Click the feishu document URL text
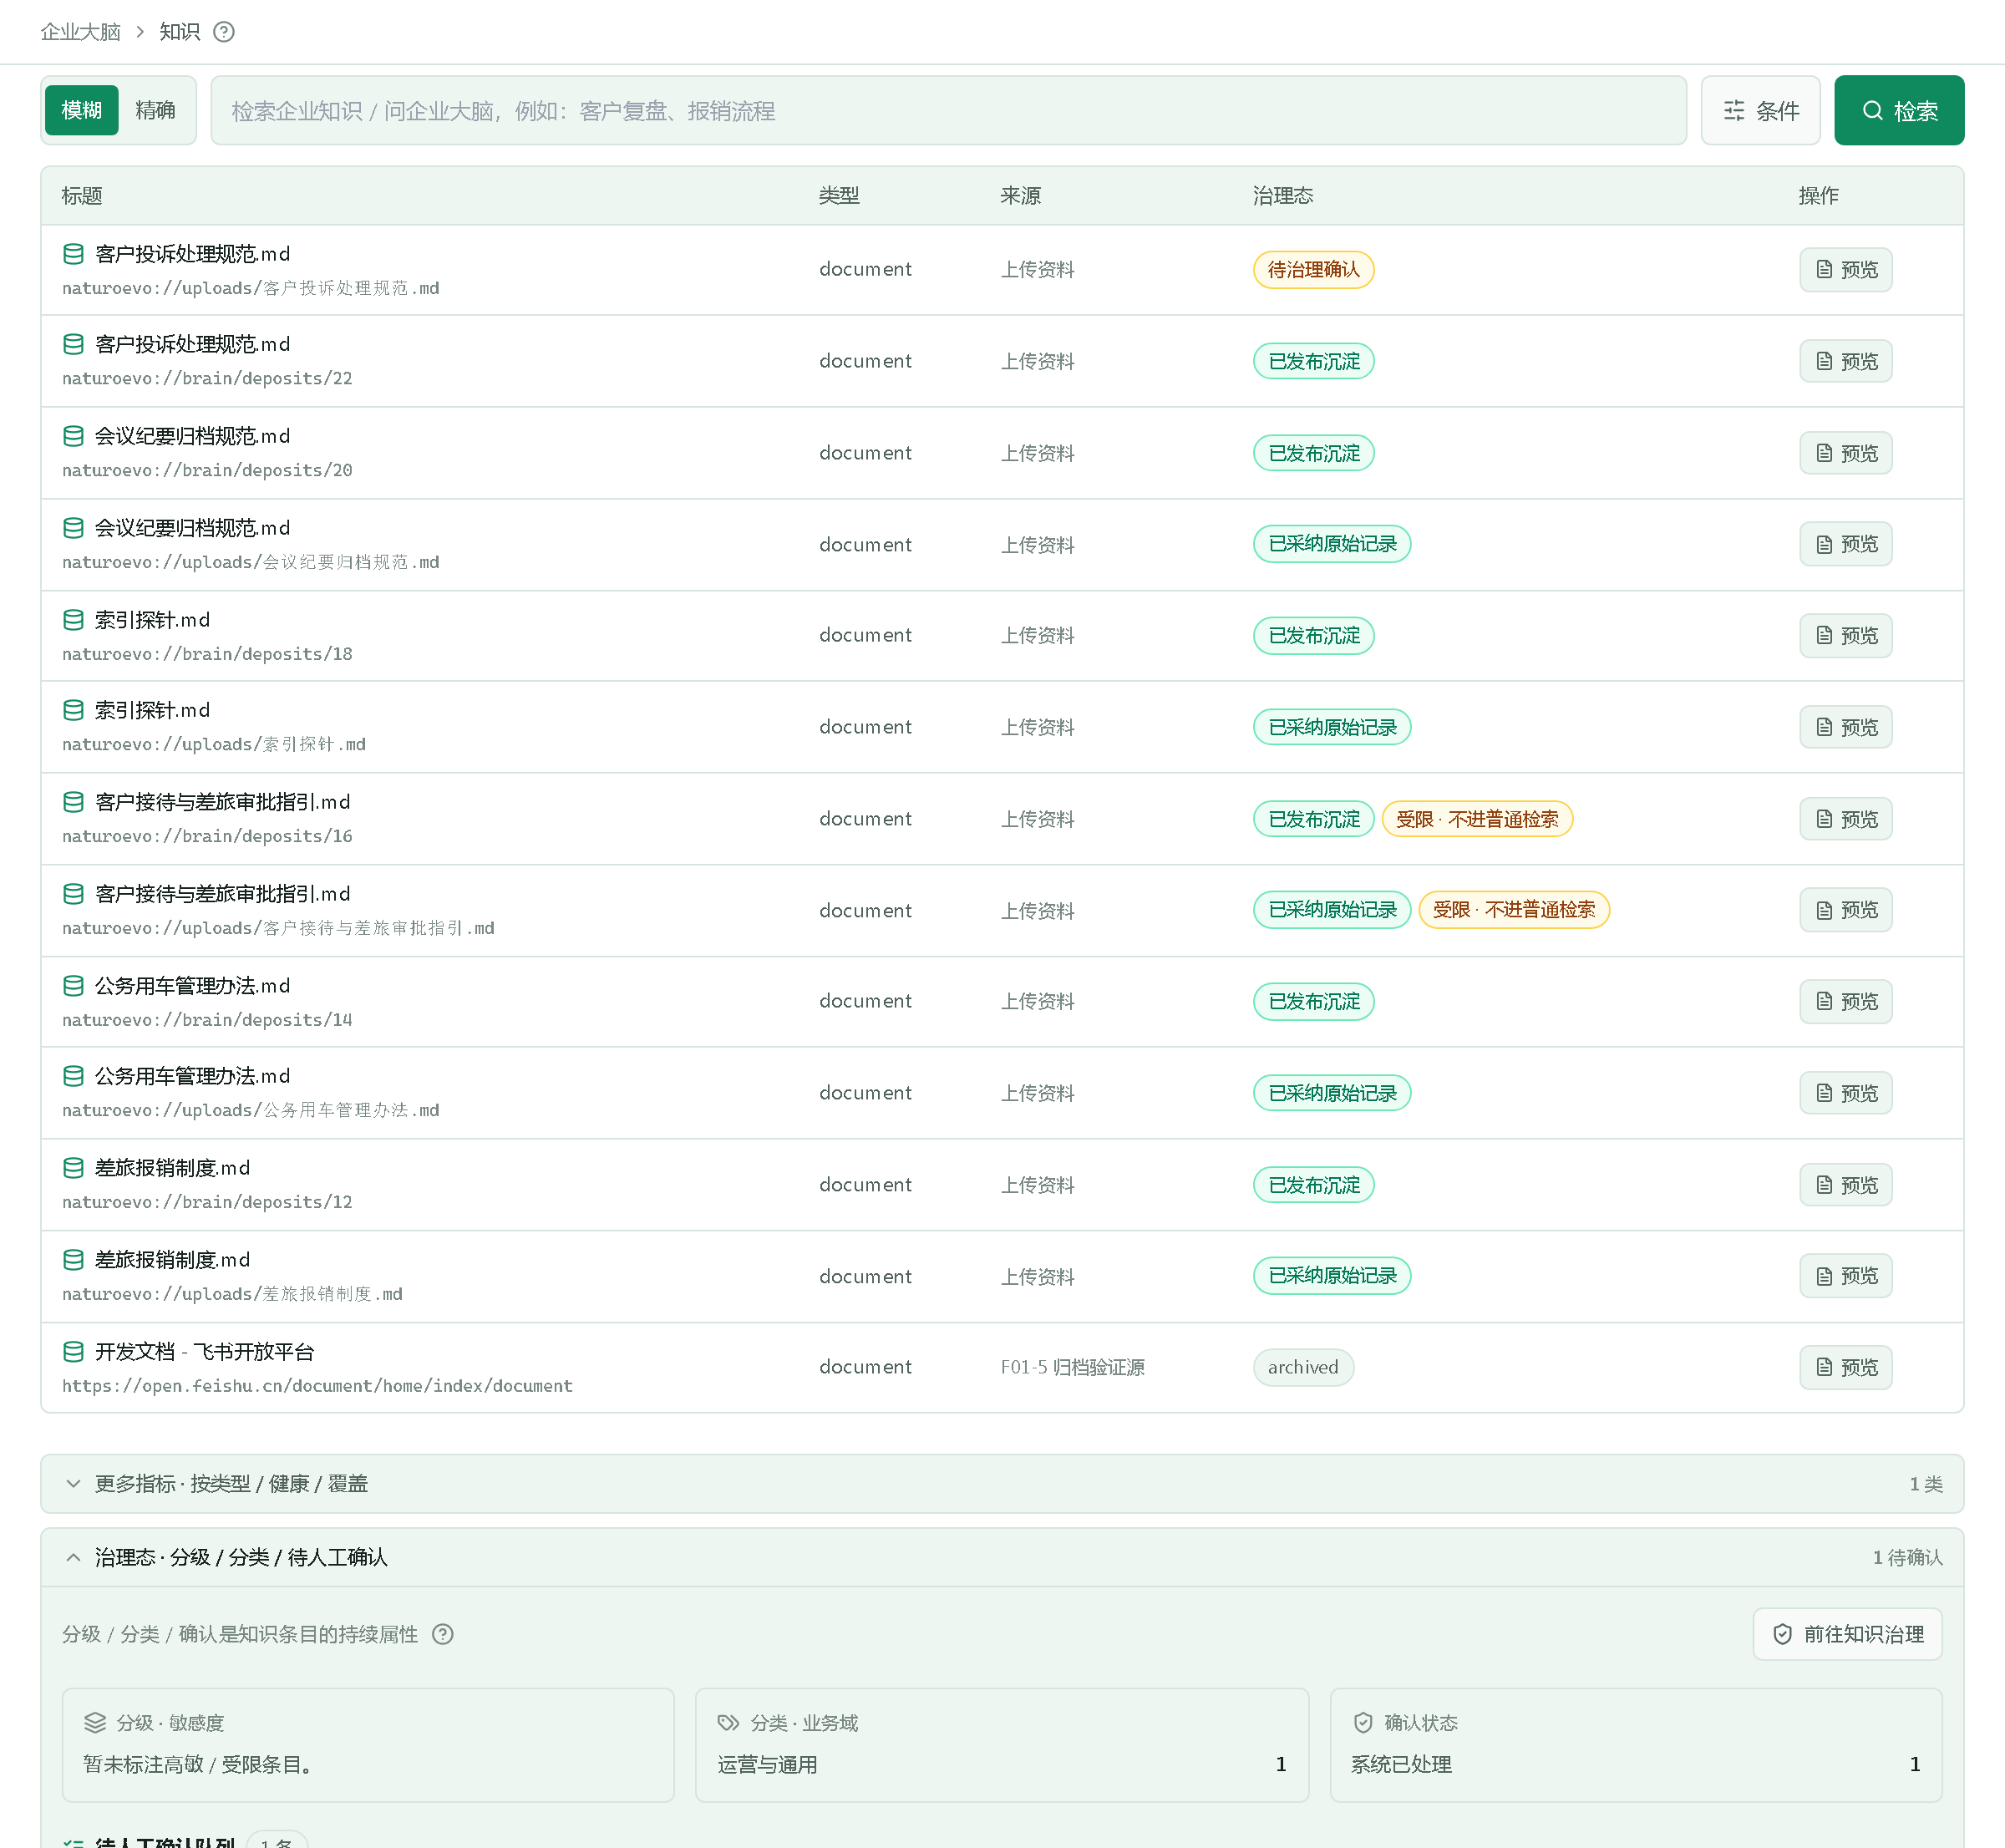The height and width of the screenshot is (1848, 2005). pyautogui.click(x=317, y=1386)
